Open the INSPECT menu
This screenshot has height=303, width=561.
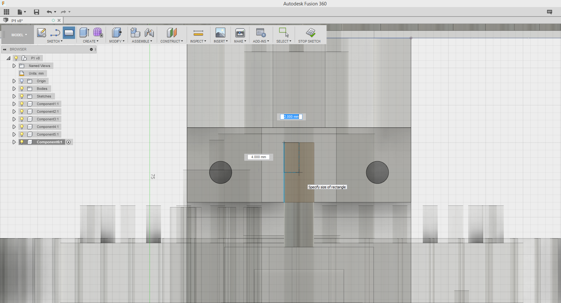click(x=198, y=41)
